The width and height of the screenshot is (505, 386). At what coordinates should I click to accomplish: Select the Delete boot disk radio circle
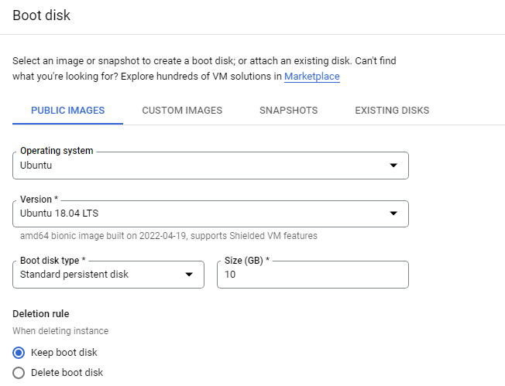[x=19, y=373]
